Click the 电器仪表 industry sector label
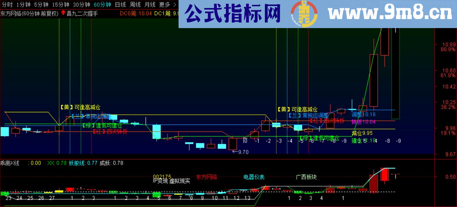 point(254,176)
